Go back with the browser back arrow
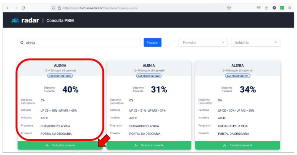 point(8,8)
